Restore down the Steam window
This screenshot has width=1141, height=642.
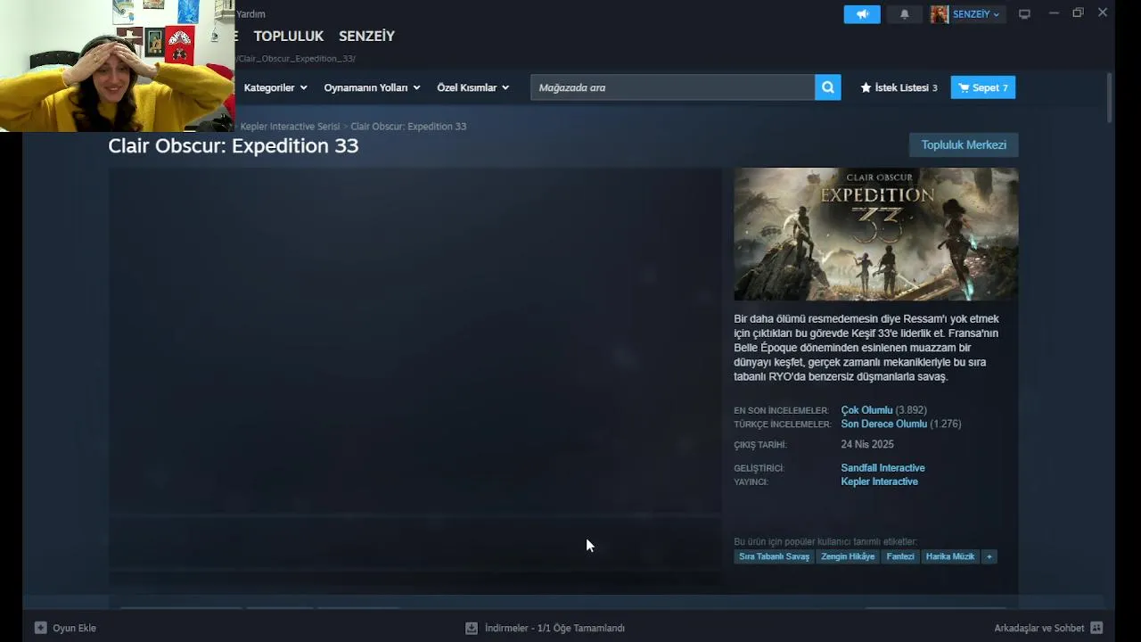click(1078, 13)
